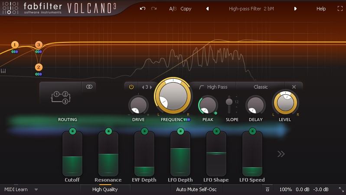Click the LFO Speed label
346x195 pixels.
[252, 180]
